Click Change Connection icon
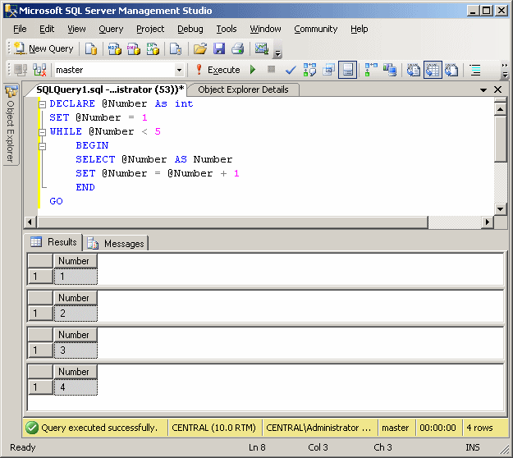Viewport: 513px width, 458px height. coord(39,70)
